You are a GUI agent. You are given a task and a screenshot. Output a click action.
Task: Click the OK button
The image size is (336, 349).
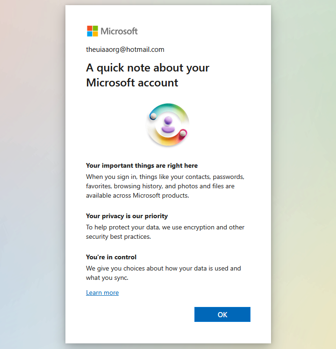[222, 314]
